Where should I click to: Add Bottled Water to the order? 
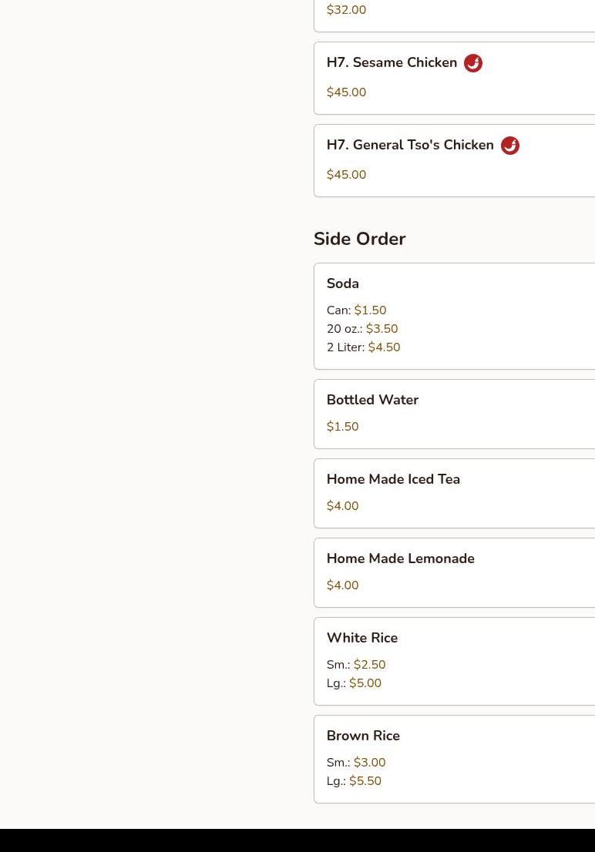coord(372,400)
